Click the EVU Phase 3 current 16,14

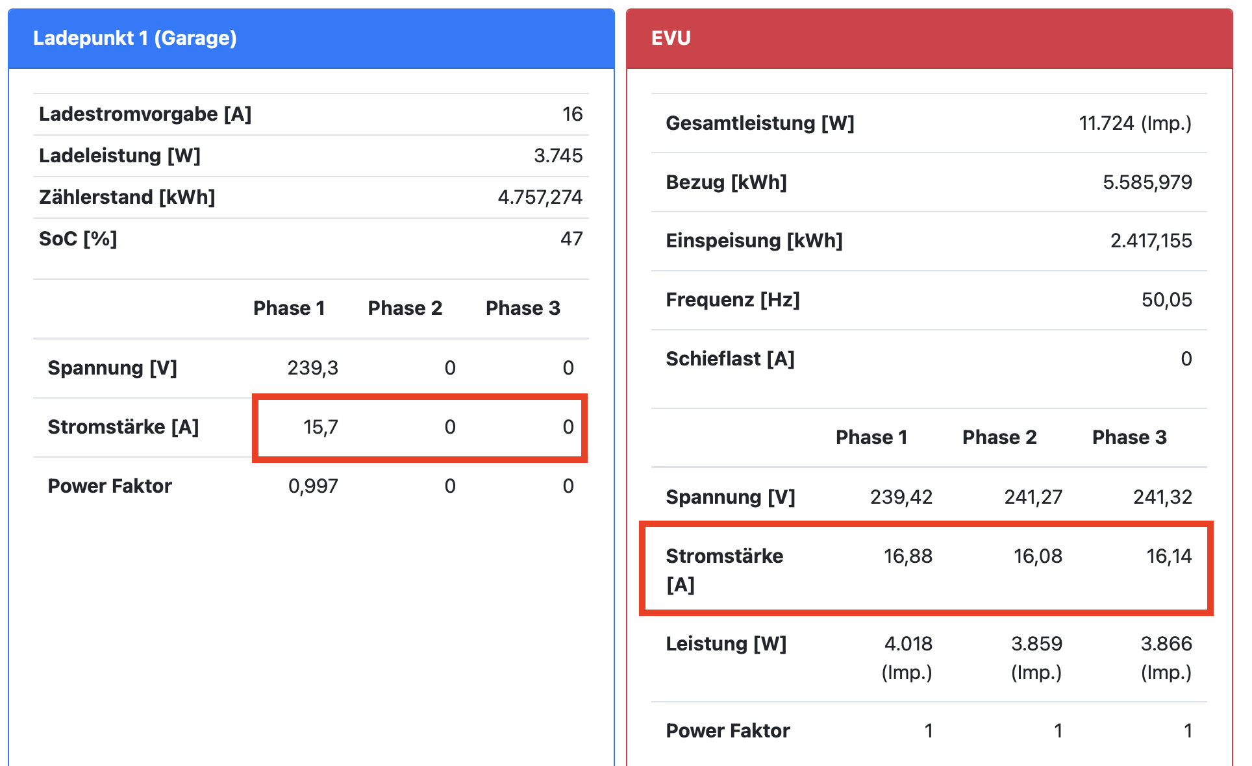click(1168, 556)
